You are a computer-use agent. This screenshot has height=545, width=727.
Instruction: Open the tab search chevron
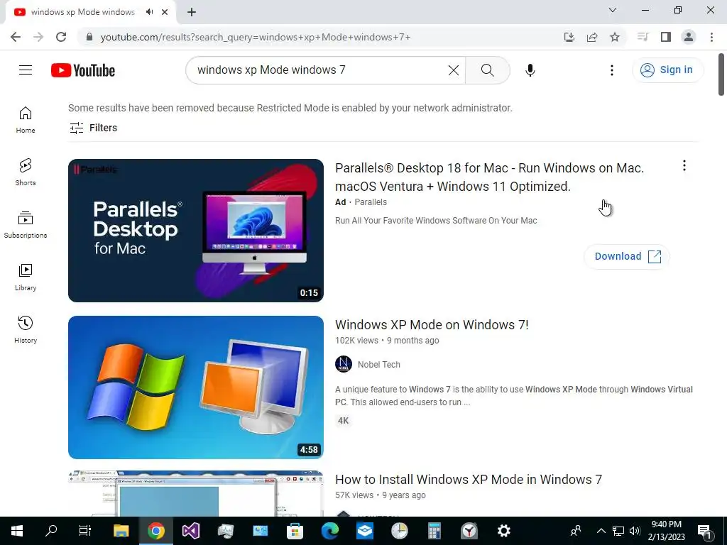point(612,10)
